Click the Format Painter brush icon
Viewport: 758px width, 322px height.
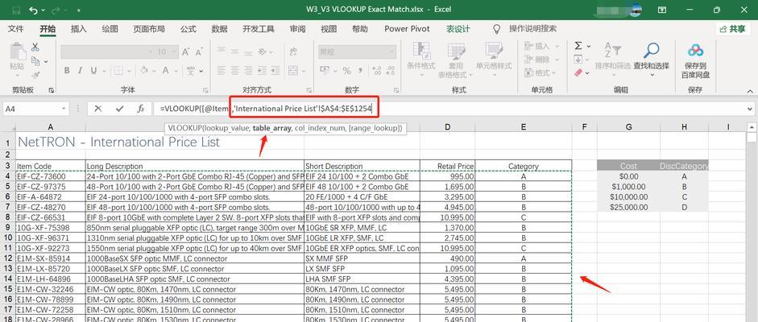tap(35, 74)
